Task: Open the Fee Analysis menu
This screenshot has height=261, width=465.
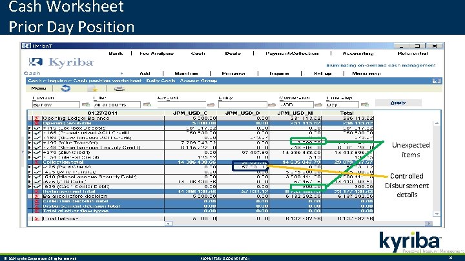Action: 156,53
